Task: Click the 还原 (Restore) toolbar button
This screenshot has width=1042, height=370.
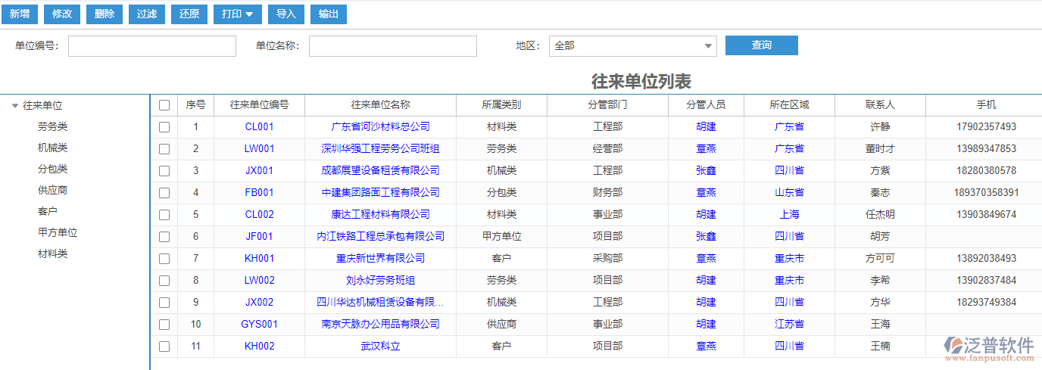Action: [147, 14]
